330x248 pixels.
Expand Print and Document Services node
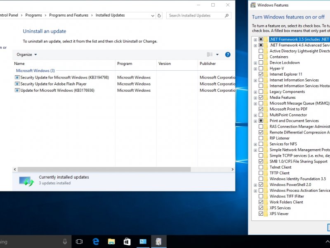[x=255, y=121]
